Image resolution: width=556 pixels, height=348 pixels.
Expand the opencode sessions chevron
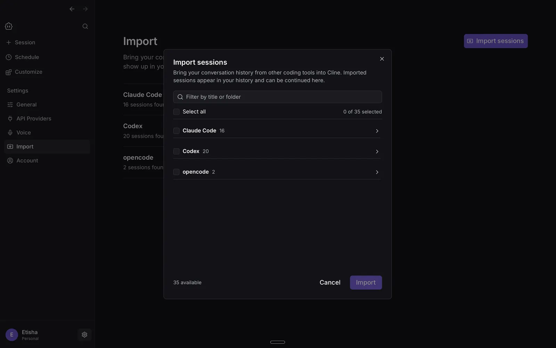coord(377,172)
